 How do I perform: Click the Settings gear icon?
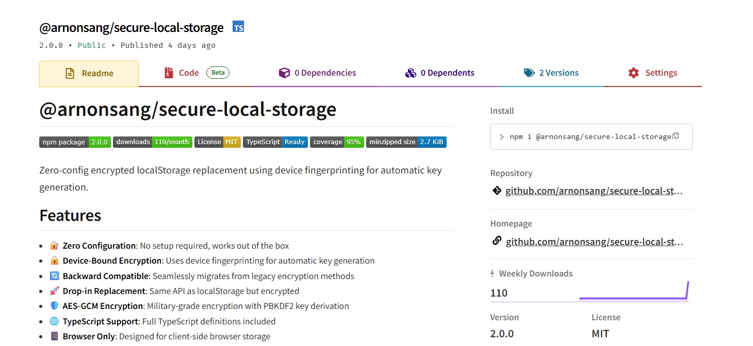(633, 73)
